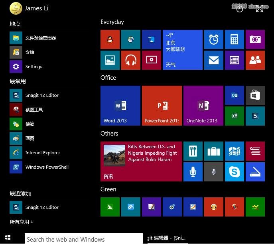Screen dimensions: 274x244
Task: Click the Windows Start button
Action: tap(8, 238)
